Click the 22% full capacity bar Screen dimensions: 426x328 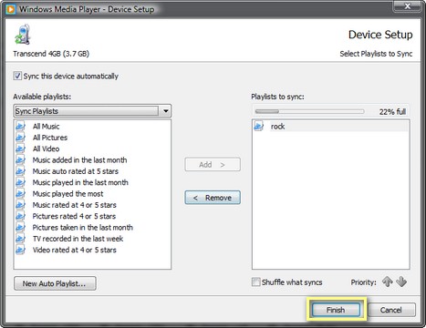[x=309, y=111]
